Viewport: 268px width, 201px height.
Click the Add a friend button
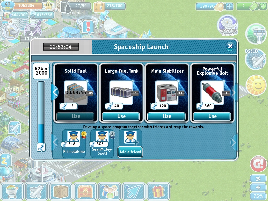click(x=130, y=152)
